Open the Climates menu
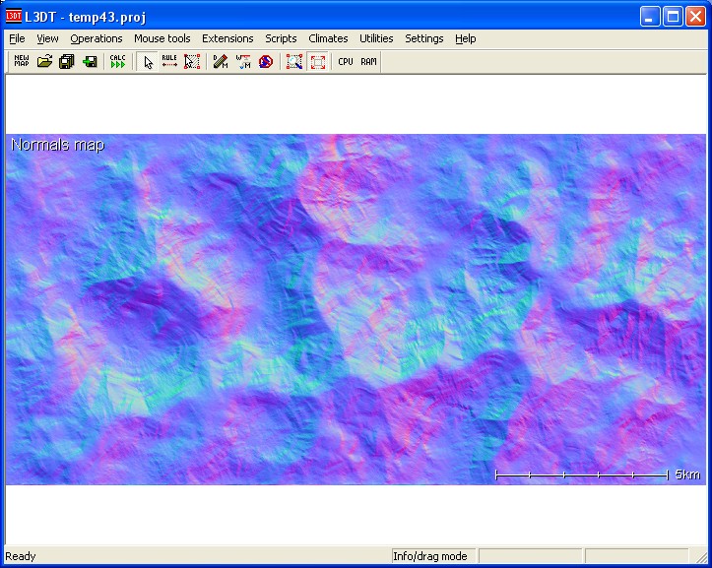Screen dimensions: 712x568 (328, 38)
